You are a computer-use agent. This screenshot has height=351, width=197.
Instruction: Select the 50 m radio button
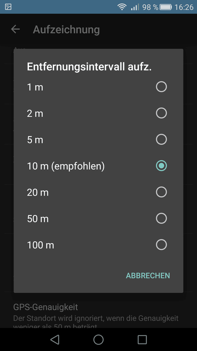tap(161, 218)
